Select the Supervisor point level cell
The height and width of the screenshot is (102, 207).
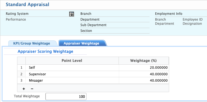[x=72, y=74]
